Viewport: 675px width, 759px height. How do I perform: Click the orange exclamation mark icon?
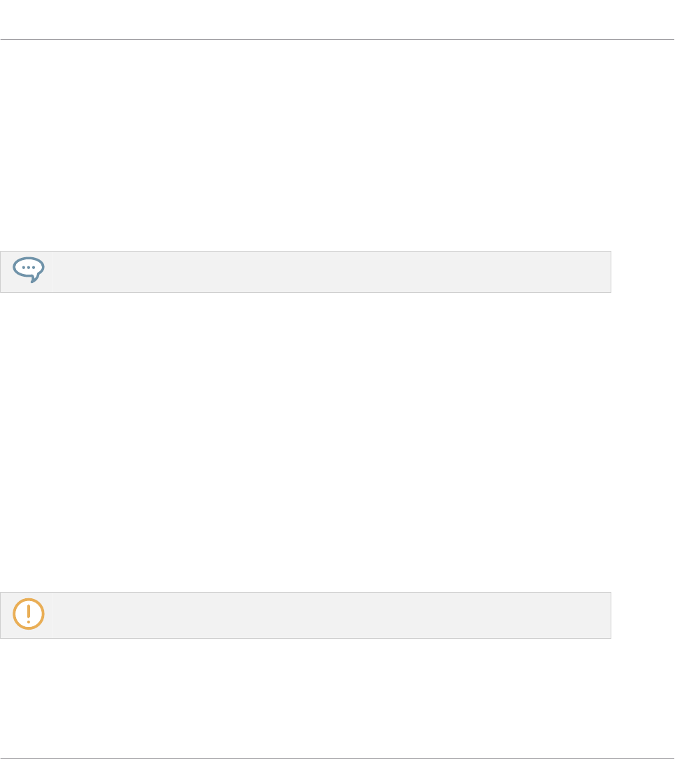click(28, 614)
